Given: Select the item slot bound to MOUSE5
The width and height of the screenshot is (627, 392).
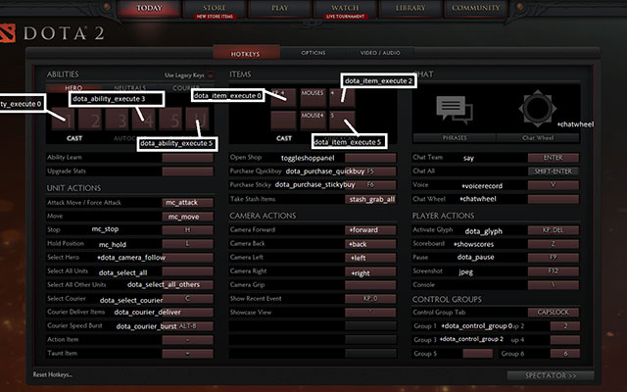Looking at the screenshot, I should [x=313, y=98].
